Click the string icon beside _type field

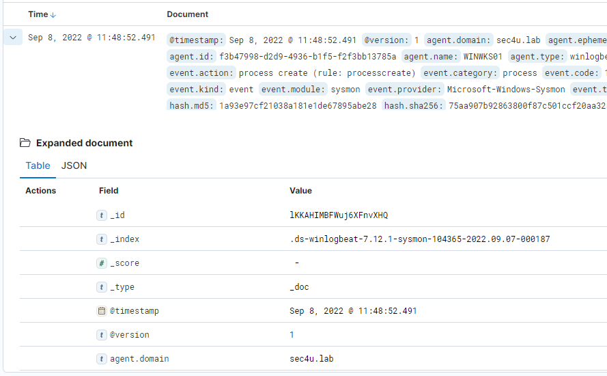coord(102,287)
